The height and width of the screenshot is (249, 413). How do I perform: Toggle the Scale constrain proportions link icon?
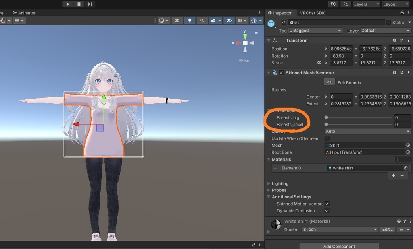point(319,62)
